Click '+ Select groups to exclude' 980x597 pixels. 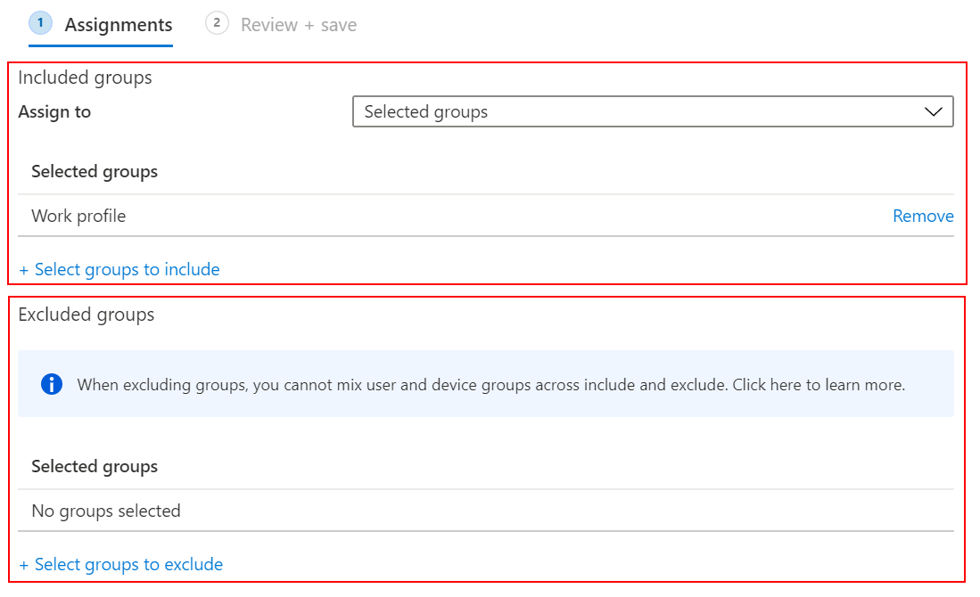click(121, 564)
